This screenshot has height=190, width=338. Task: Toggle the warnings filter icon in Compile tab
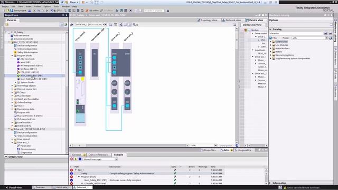point(76,159)
